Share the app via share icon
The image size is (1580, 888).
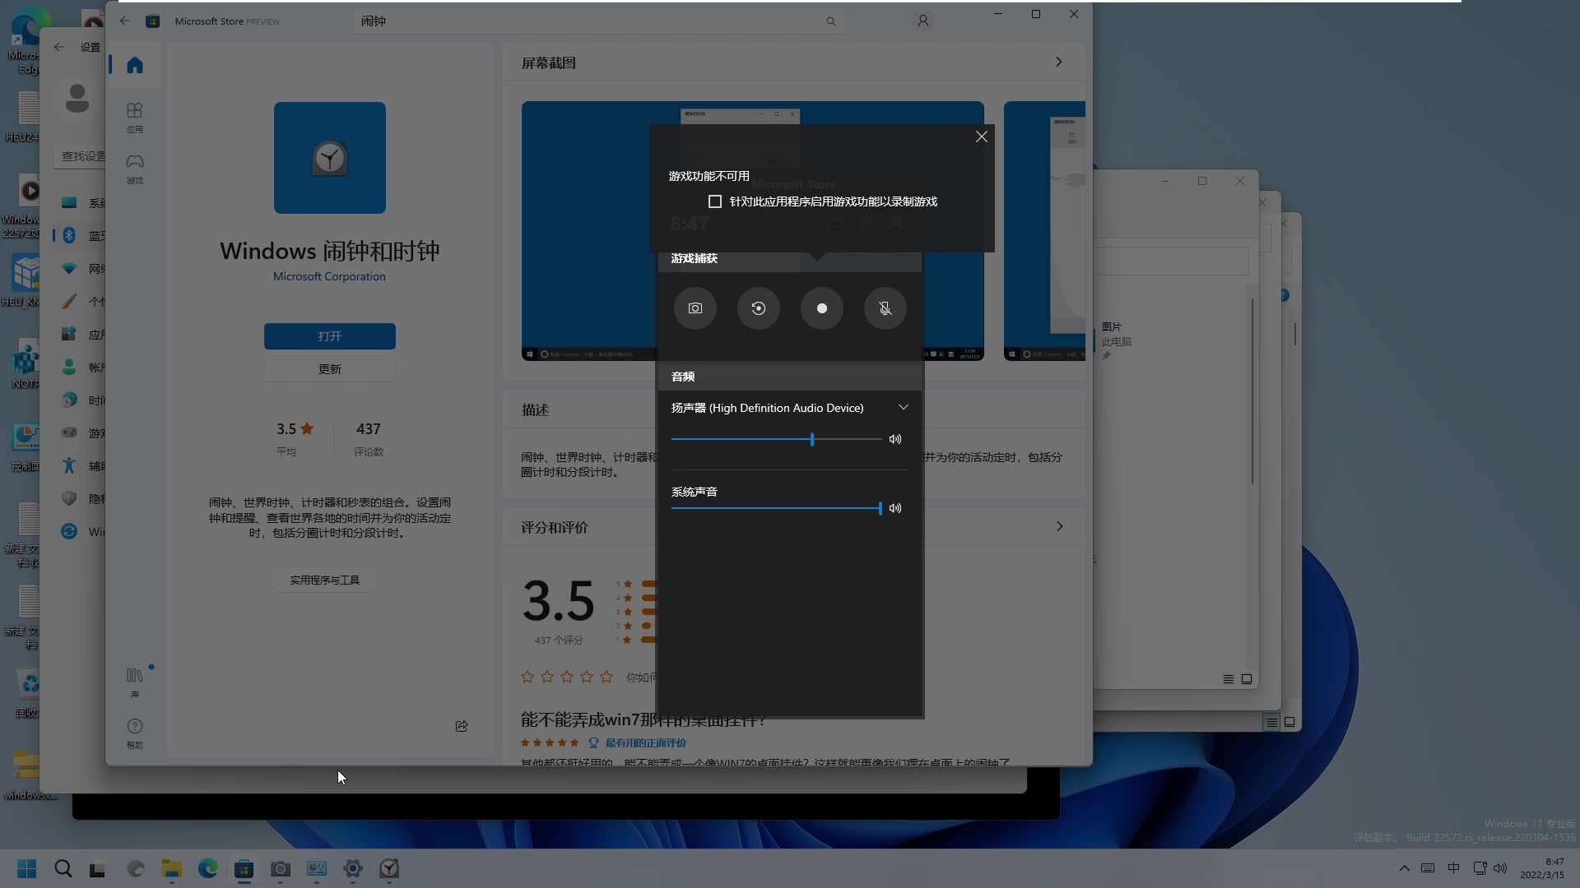click(462, 726)
